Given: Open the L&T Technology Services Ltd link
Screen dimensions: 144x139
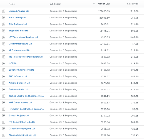Looking at the screenshot, I should [x=23, y=37].
